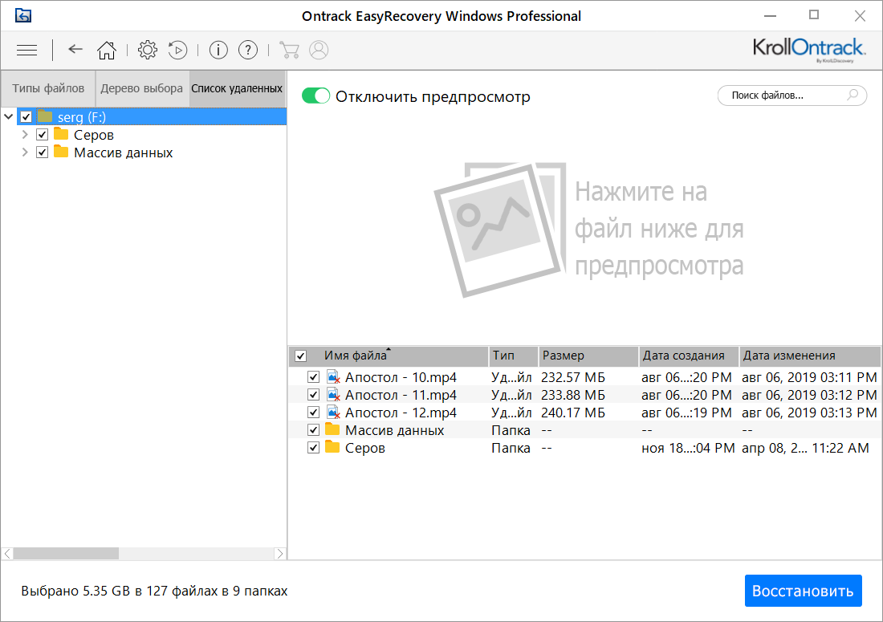Screen dimensions: 883x622
Task: Toggle the select-all checkbox in file header
Action: (301, 356)
